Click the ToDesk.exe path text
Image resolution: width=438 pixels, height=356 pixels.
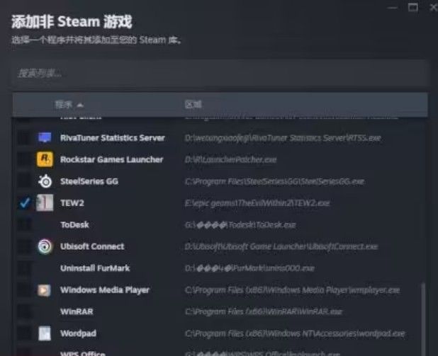point(240,224)
